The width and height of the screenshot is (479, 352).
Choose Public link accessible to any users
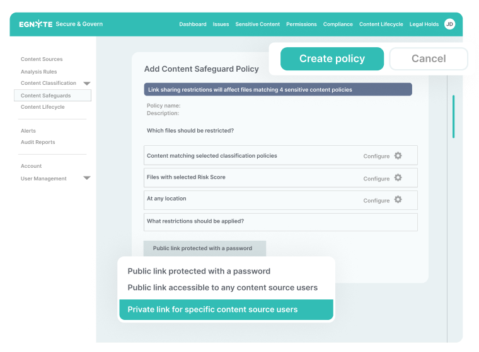[222, 288]
